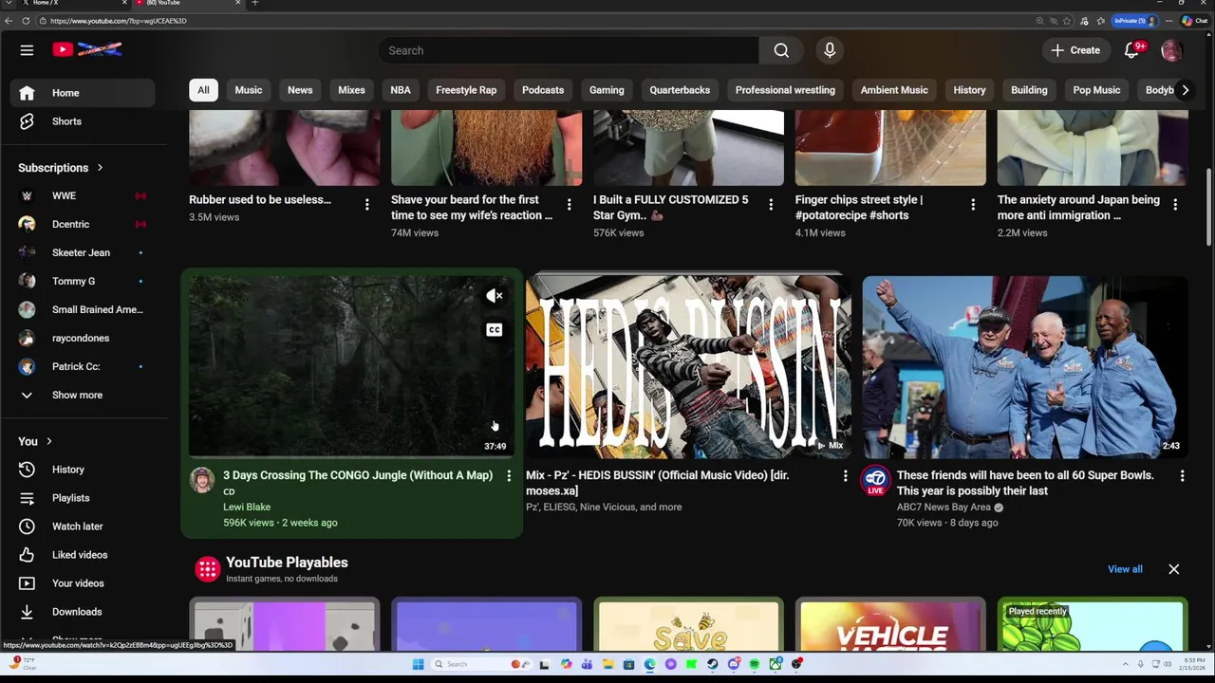Select the Freestyle Rap chip
Viewport: 1215px width, 683px height.
[466, 90]
